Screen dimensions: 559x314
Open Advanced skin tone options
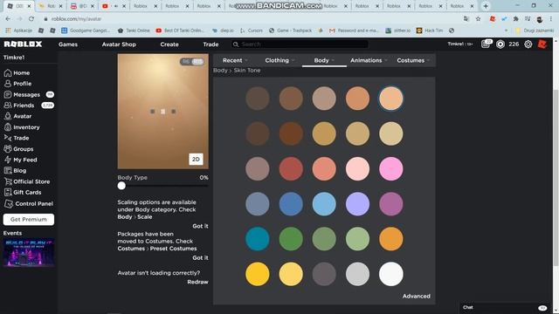tap(417, 297)
